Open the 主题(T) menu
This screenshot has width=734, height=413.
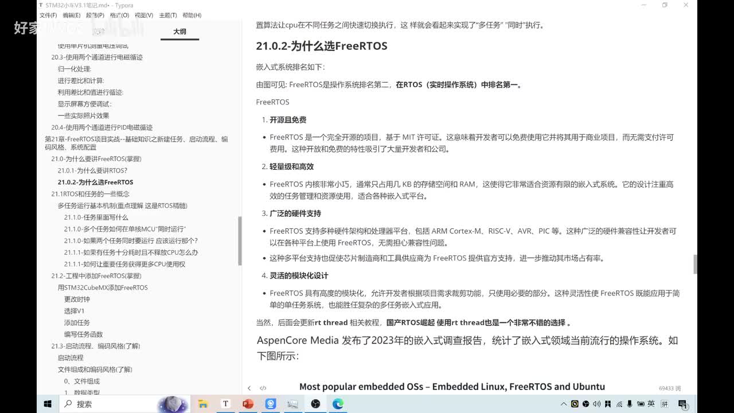[x=167, y=15]
